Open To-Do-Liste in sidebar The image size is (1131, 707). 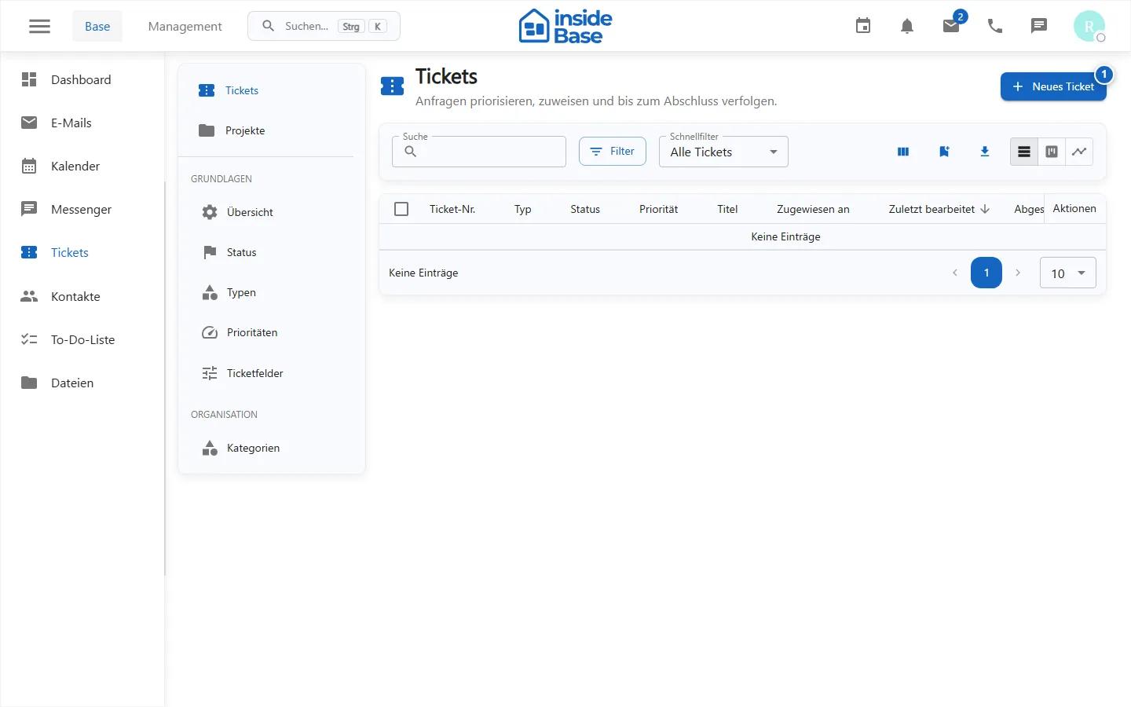82,339
